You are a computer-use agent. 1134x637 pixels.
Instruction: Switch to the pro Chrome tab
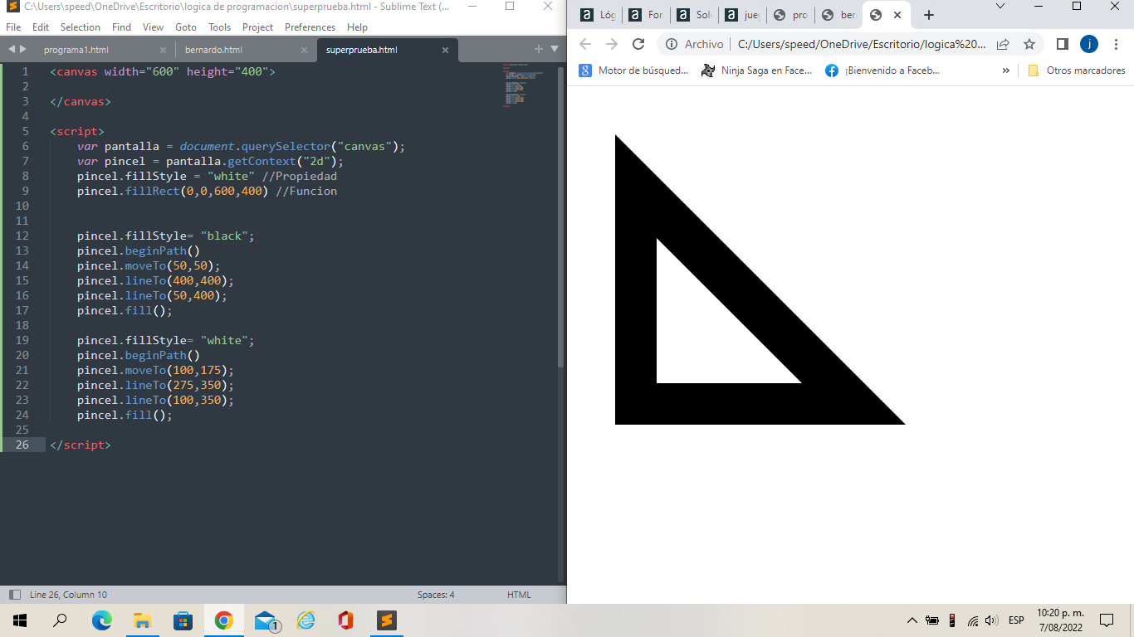coord(790,15)
